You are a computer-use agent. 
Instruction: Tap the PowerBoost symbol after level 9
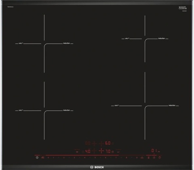click(x=142, y=157)
